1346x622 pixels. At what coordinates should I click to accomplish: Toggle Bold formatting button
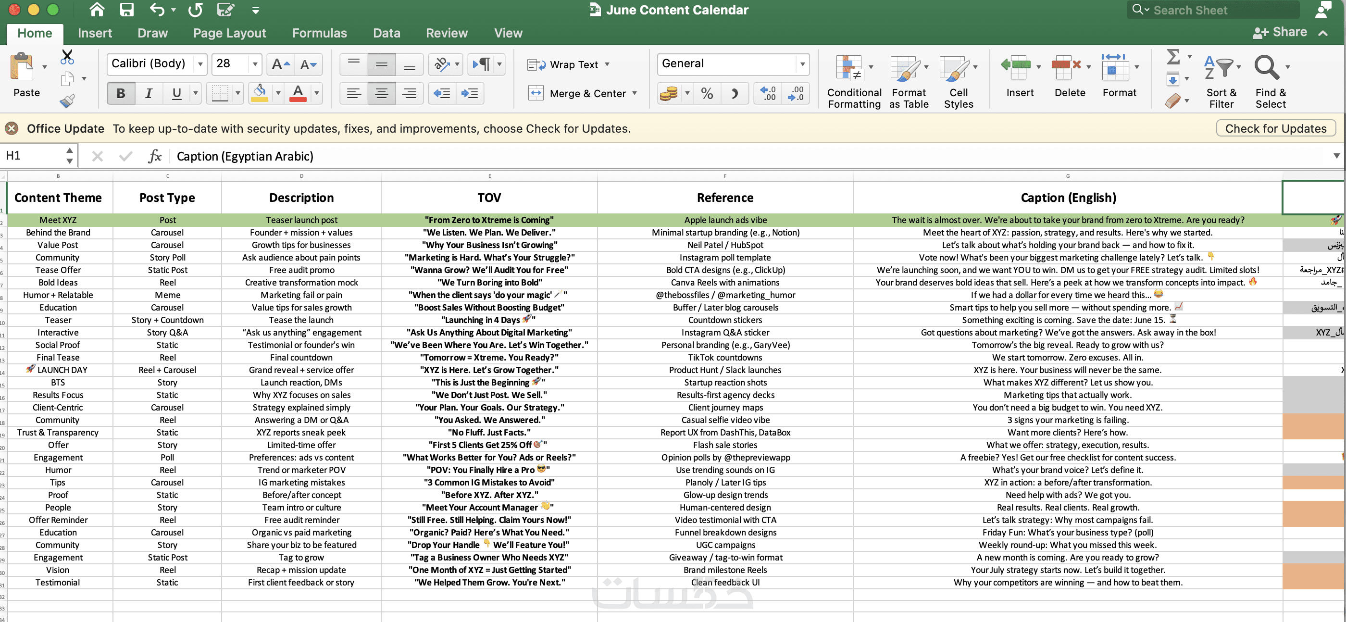point(121,94)
